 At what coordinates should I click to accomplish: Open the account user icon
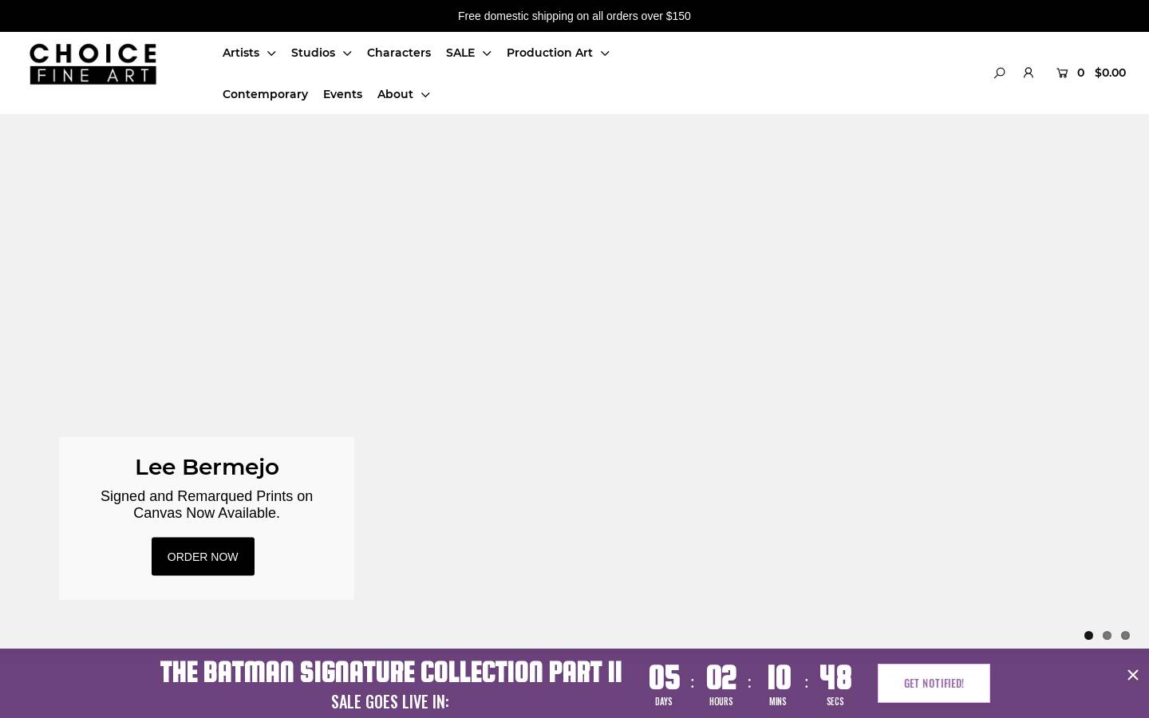[x=1029, y=73]
